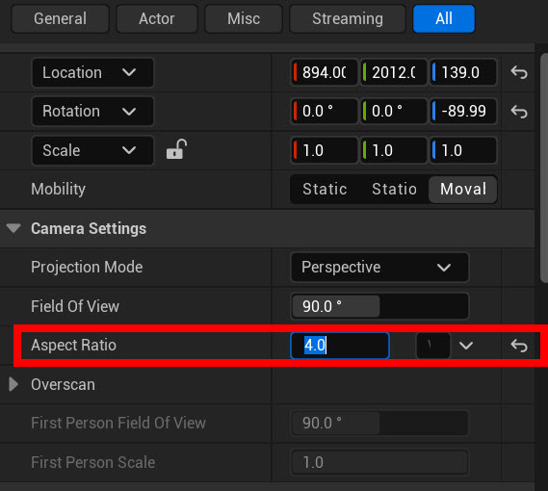The image size is (548, 491).
Task: Expand the Overscan section
Action: coord(13,384)
